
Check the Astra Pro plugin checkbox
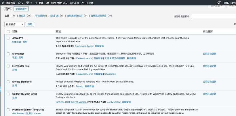click(x=8, y=38)
